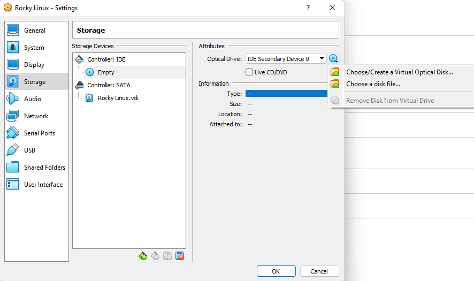Image resolution: width=474 pixels, height=281 pixels.
Task: Click the highlighted Type information value field
Action: (286, 94)
